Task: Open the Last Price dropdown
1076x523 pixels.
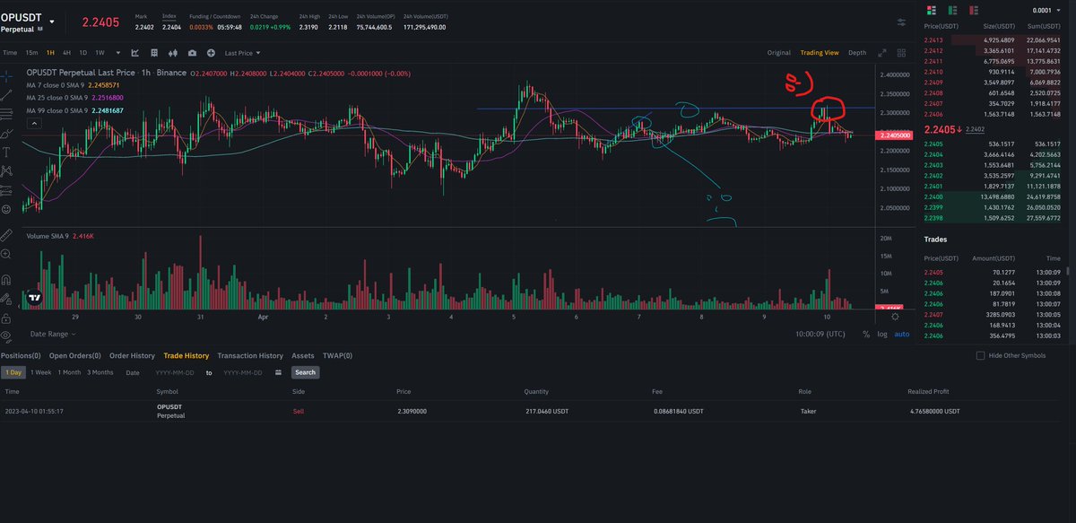Action: point(242,53)
